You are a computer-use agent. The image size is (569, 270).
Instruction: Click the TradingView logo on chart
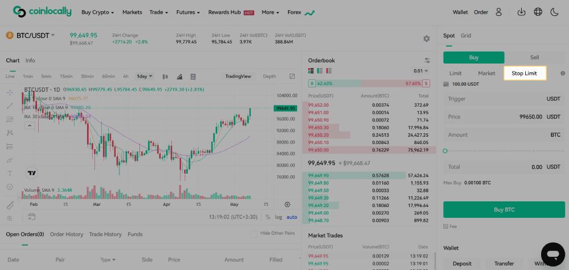tap(32, 173)
